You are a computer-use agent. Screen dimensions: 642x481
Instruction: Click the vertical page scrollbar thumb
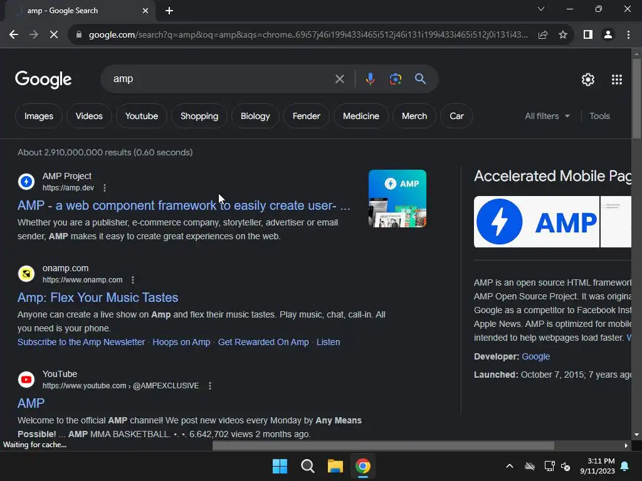tap(636, 98)
